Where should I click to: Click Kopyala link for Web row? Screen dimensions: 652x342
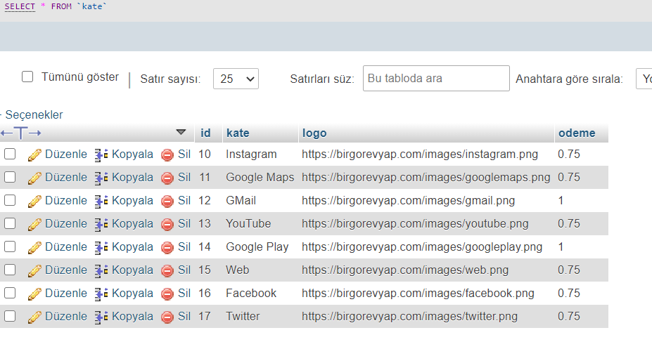click(x=133, y=270)
